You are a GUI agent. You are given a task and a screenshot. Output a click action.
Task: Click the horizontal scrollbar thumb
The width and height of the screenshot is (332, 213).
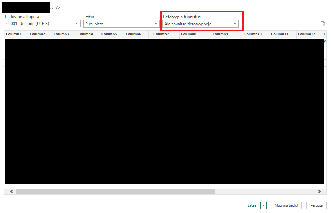[x=115, y=191]
